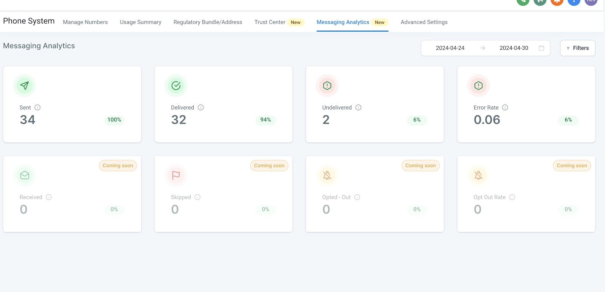This screenshot has width=605, height=292.
Task: Click the green phone icon in header
Action: [523, 1]
